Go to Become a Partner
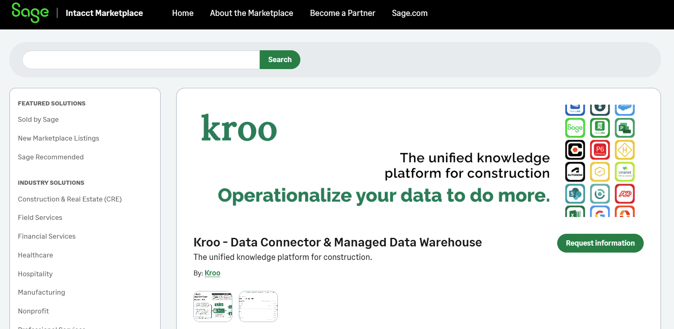The image size is (674, 329). (x=343, y=13)
